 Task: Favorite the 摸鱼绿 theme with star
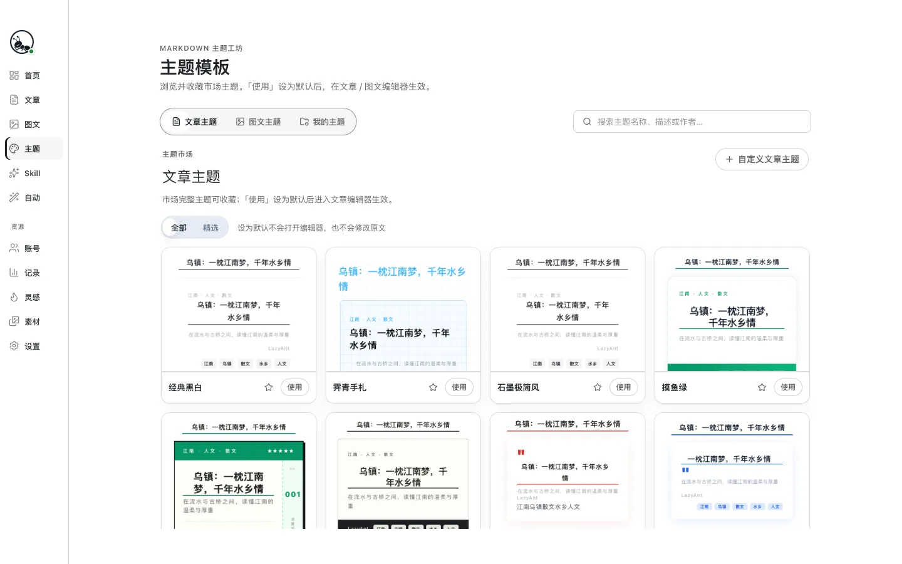click(762, 387)
